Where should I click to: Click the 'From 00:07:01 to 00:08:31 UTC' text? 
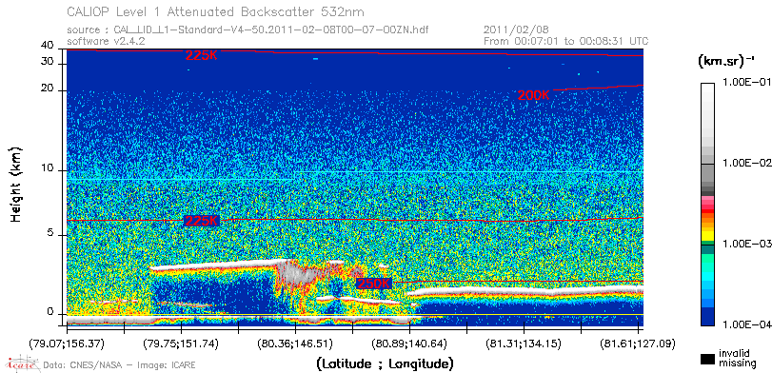566,41
